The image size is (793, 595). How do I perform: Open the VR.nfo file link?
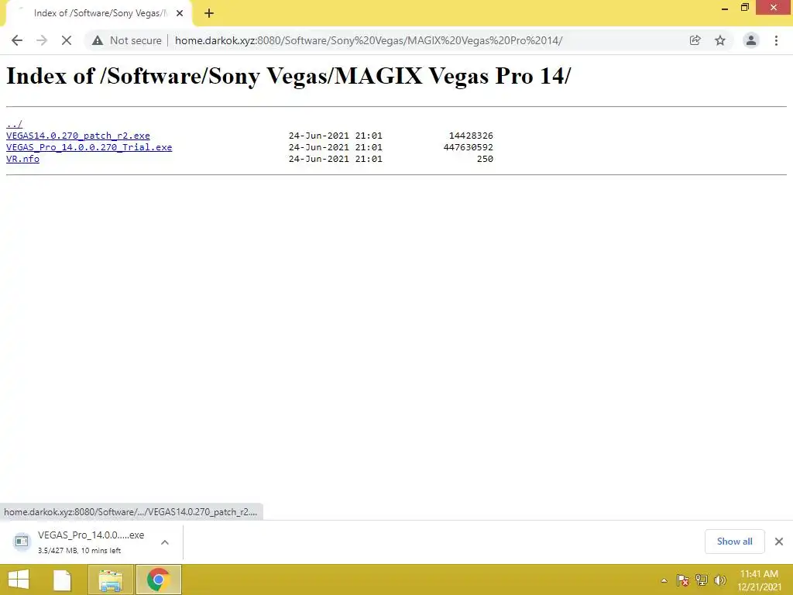(x=22, y=159)
